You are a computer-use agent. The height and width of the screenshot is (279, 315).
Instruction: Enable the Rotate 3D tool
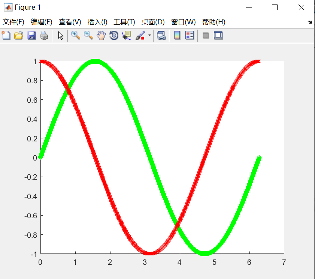pos(114,35)
